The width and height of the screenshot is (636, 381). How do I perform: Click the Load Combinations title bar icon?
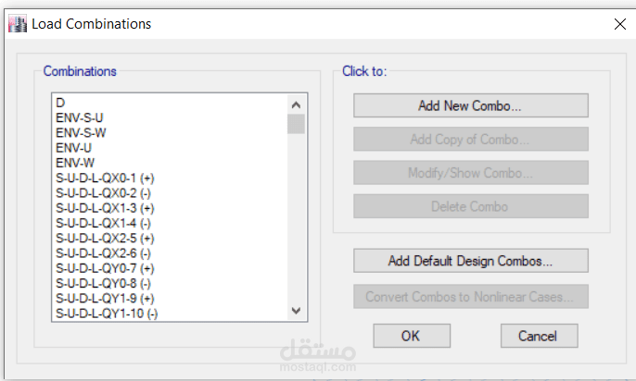pos(17,24)
